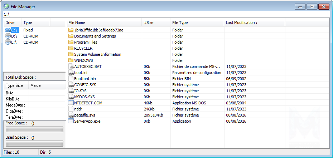
Task: Click the 03/08/2004 modification date
Action: [236, 103]
